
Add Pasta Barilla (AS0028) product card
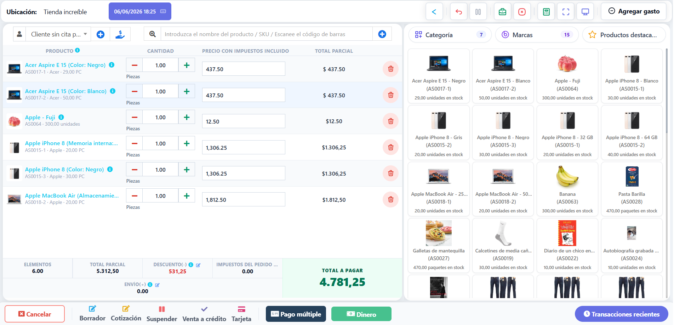point(632,189)
